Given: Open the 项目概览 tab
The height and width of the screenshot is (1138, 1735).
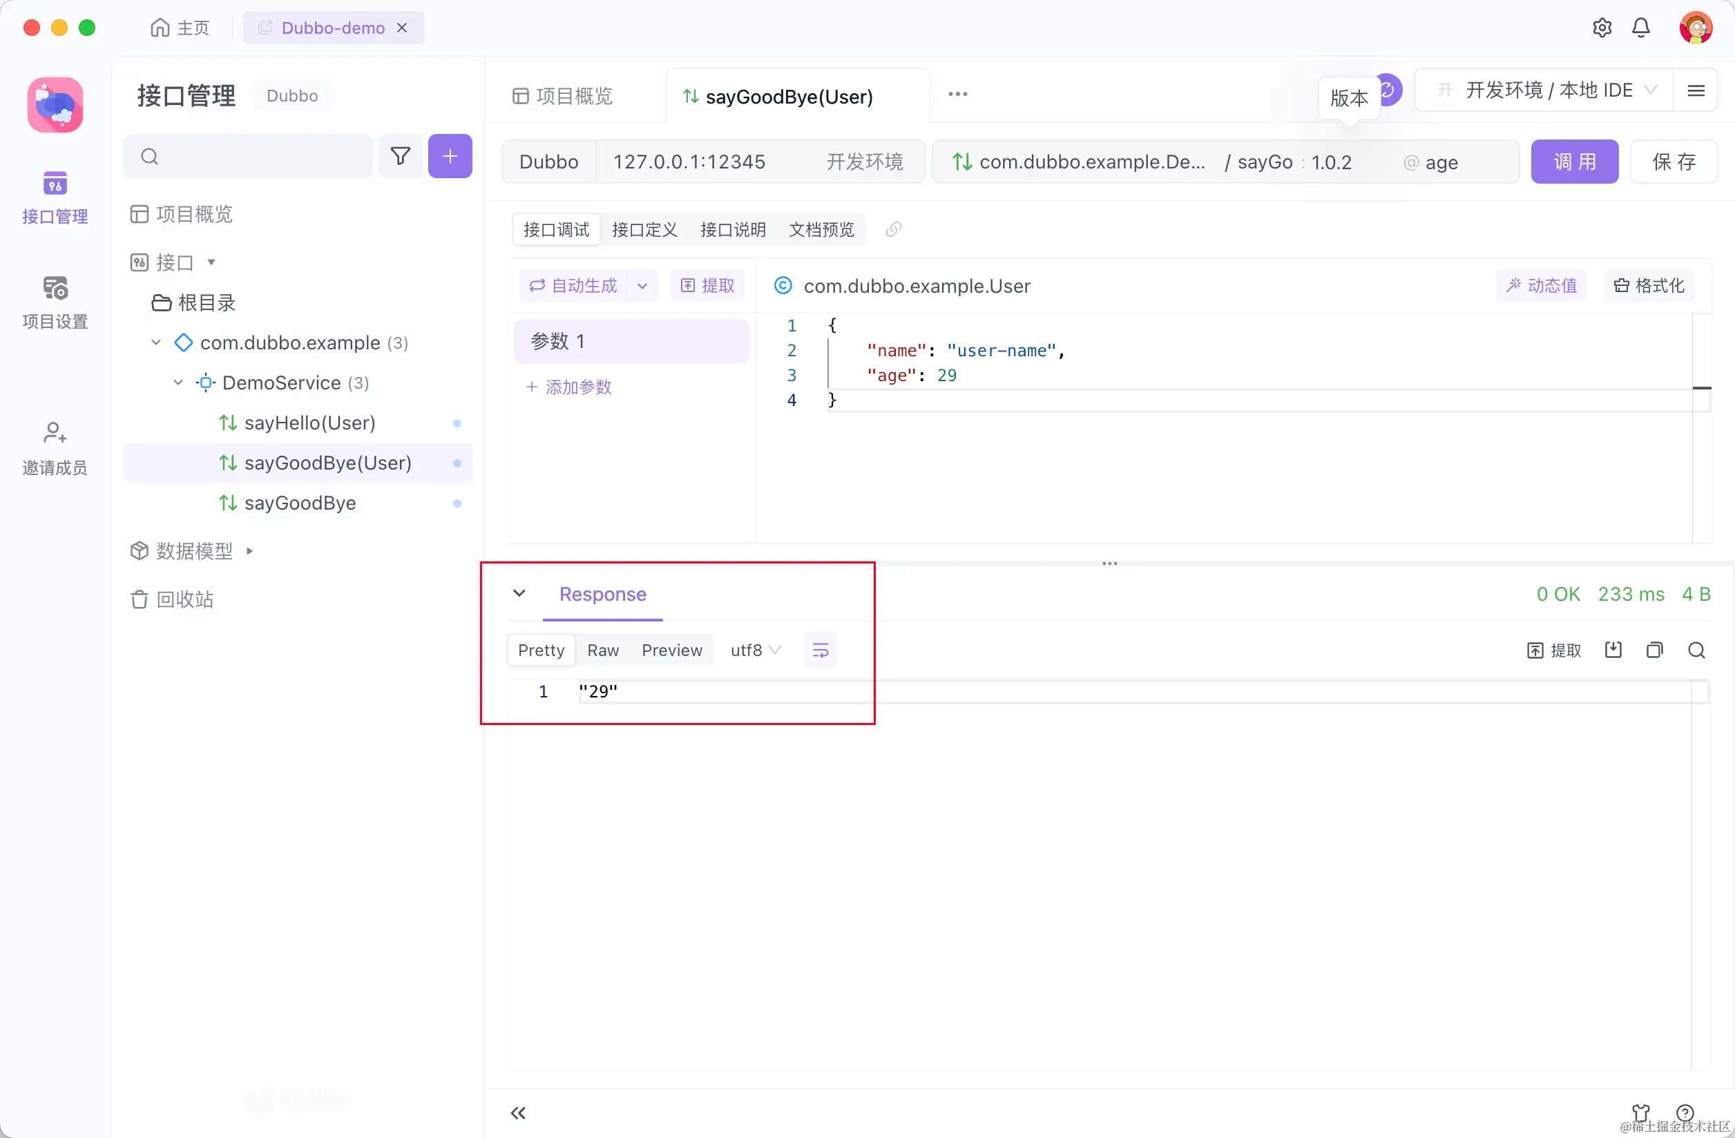Looking at the screenshot, I should click(x=563, y=96).
